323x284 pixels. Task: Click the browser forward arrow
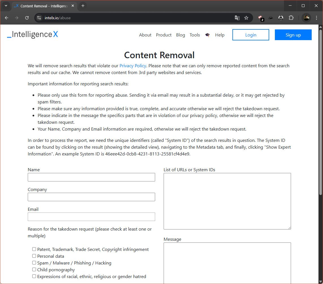(17, 18)
